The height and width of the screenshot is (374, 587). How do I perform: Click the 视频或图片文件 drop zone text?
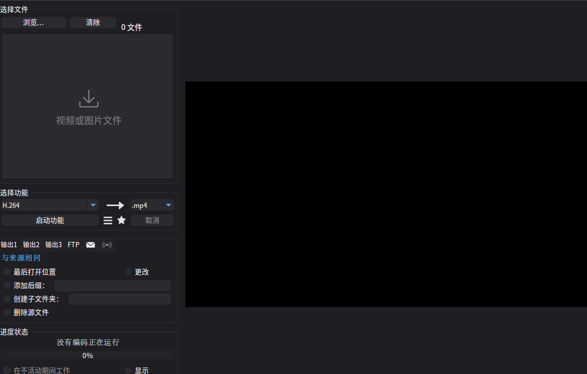click(x=89, y=120)
